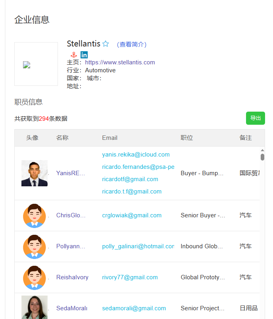Select the Senior Buyer -... position cell
Image resolution: width=273 pixels, height=319 pixels.
coord(203,215)
